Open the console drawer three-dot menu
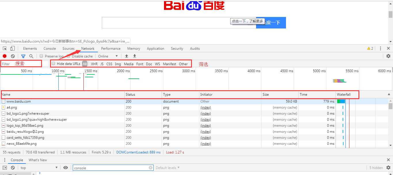 point(5,160)
